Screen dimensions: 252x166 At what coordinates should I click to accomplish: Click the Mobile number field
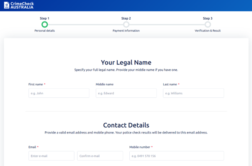tap(177, 156)
